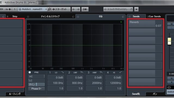The image size is (174, 98).
Task: Click the Addict channel name label
Action: 170,92
